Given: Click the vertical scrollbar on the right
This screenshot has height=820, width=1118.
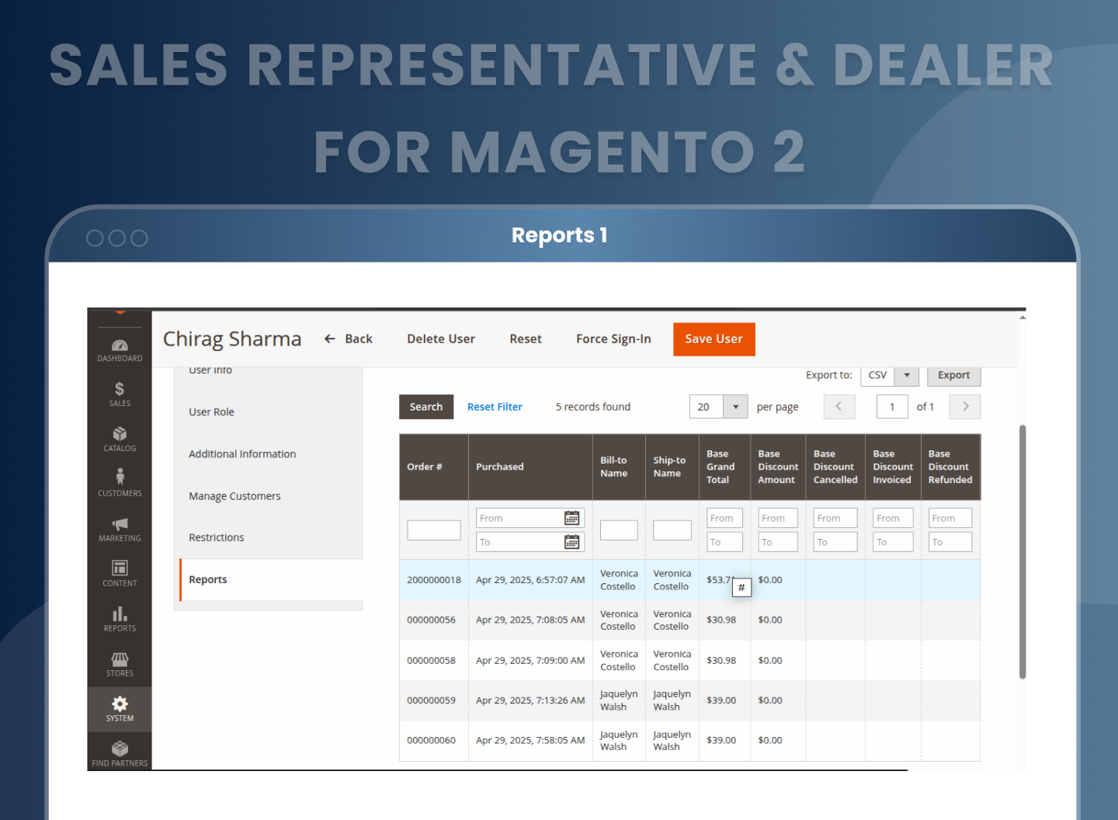Looking at the screenshot, I should point(1023,551).
